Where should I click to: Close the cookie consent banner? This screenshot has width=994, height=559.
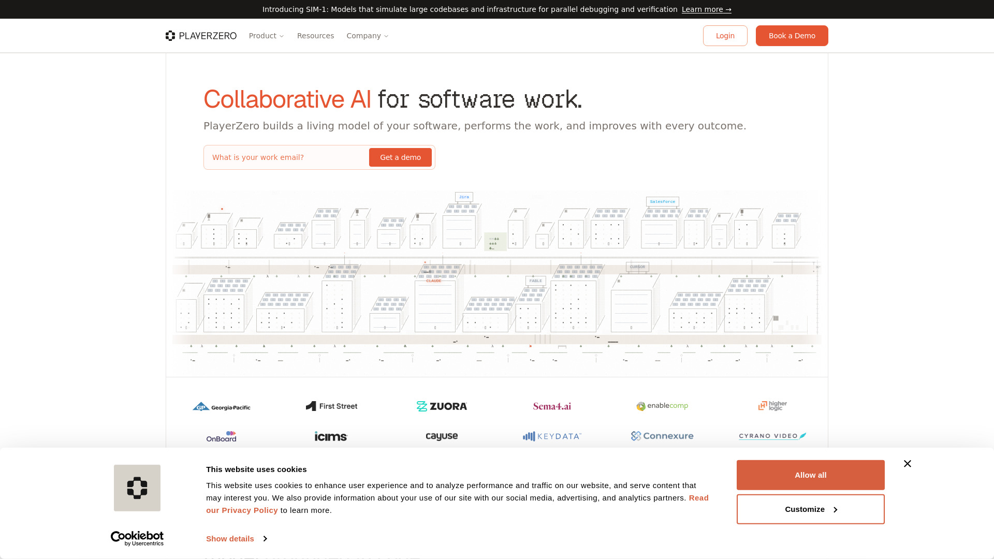coord(908,464)
